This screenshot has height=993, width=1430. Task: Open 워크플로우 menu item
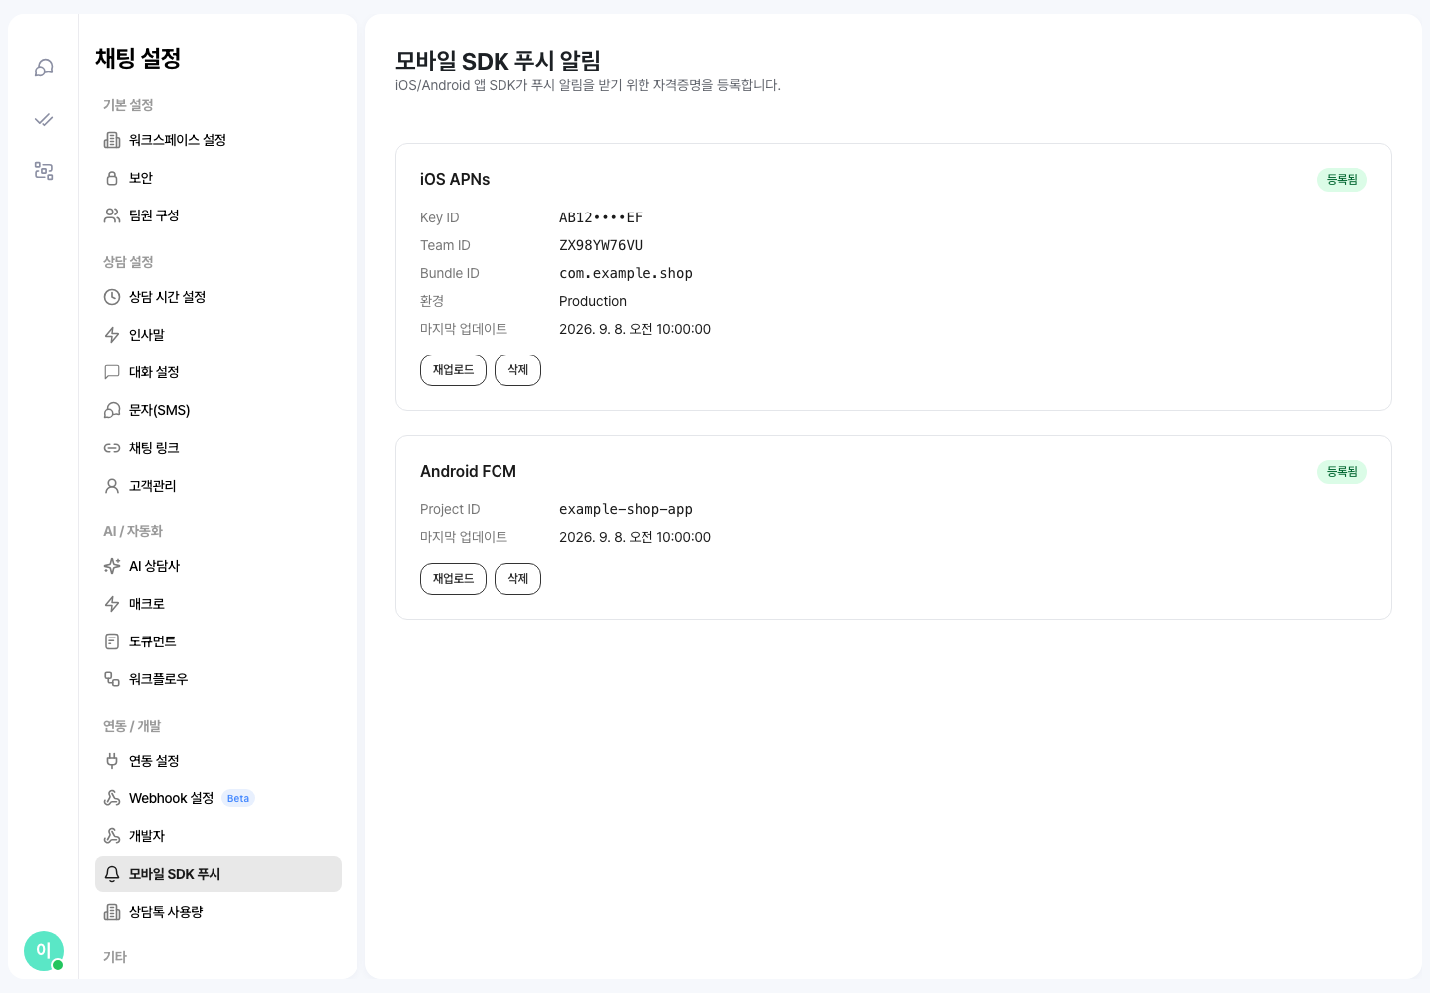tap(218, 679)
